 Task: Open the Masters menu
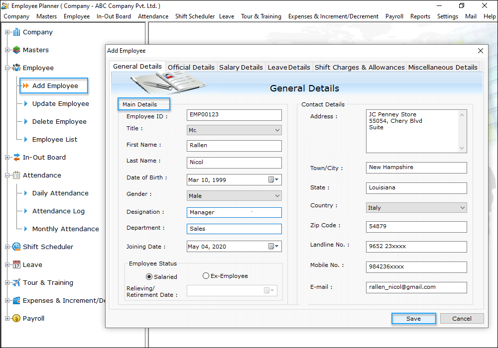[x=46, y=16]
